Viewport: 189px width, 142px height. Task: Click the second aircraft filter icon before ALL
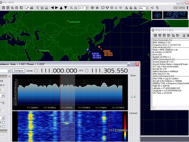131,8
